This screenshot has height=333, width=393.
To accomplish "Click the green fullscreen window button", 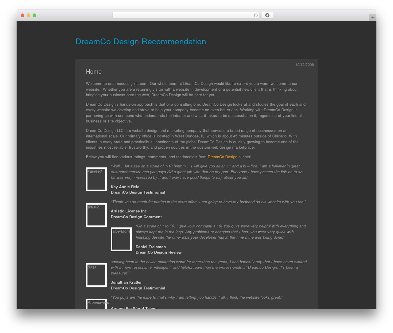I will point(34,15).
